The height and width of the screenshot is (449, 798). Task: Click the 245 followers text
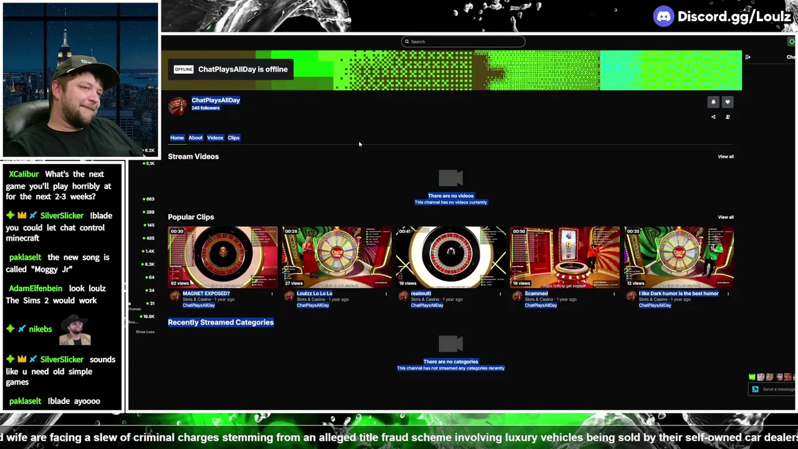(206, 108)
